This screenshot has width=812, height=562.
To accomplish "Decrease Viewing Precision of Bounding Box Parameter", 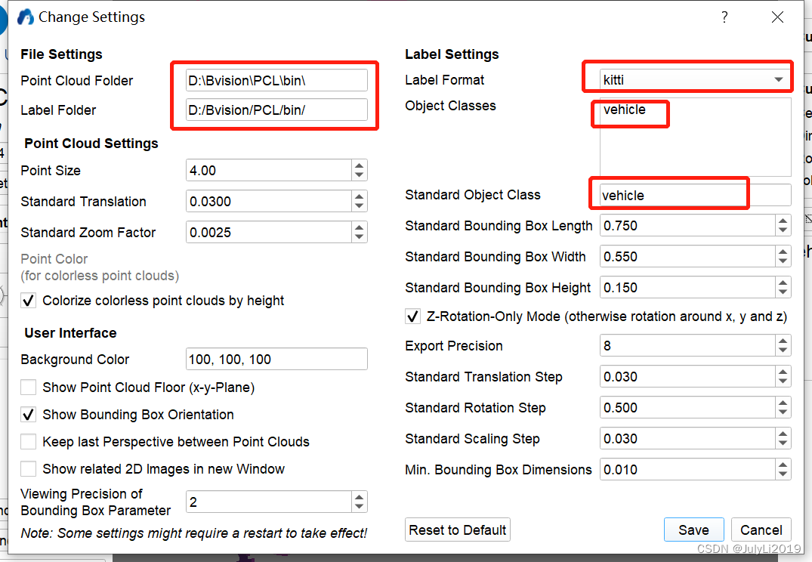I will (x=359, y=507).
